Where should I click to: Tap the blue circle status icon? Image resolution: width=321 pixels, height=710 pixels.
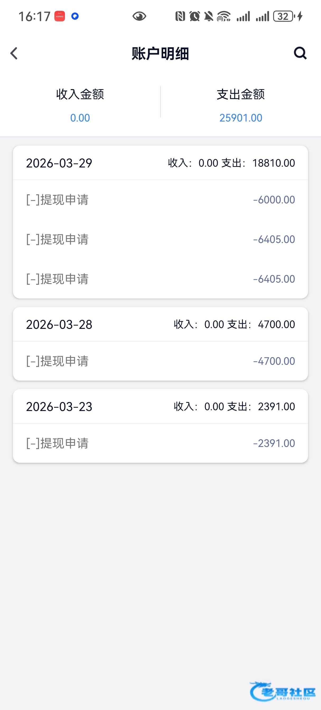coord(75,16)
